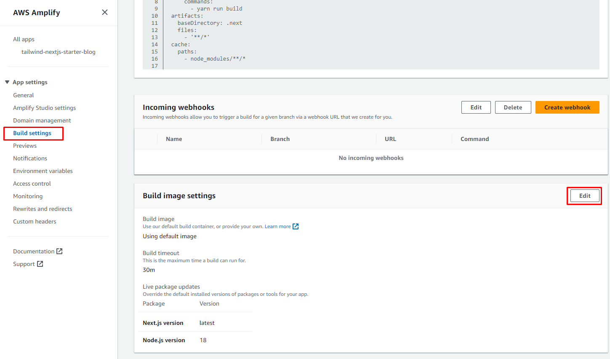Select Build settings in sidebar

[32, 133]
